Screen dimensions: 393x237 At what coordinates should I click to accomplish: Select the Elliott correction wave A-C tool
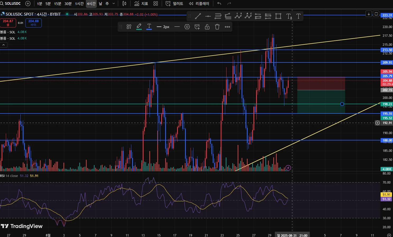coord(248,16)
